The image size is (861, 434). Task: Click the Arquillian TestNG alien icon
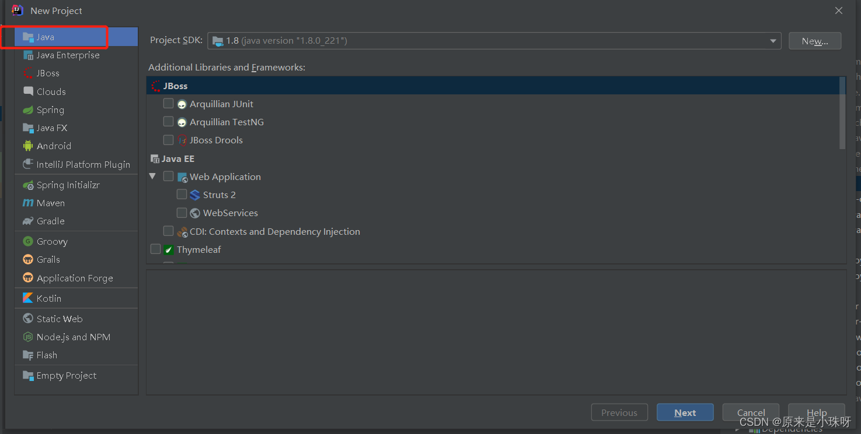[182, 122]
